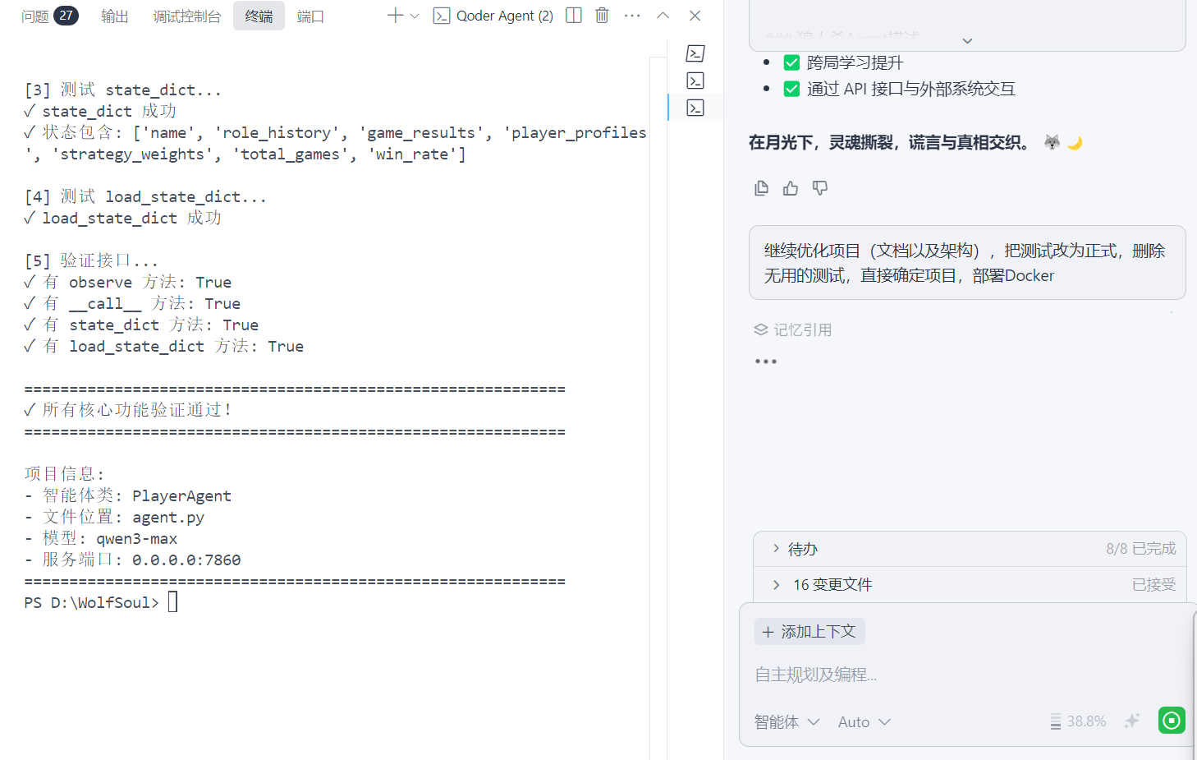This screenshot has height=760, width=1197.
Task: Thumbs up the agent response
Action: click(791, 188)
